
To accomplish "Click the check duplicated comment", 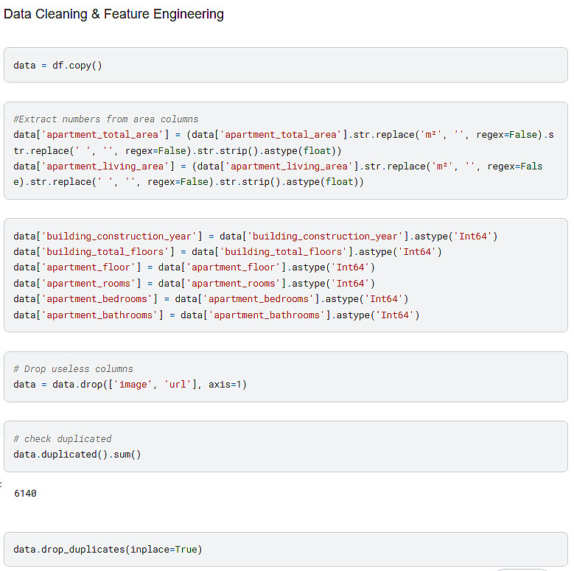I will (62, 438).
